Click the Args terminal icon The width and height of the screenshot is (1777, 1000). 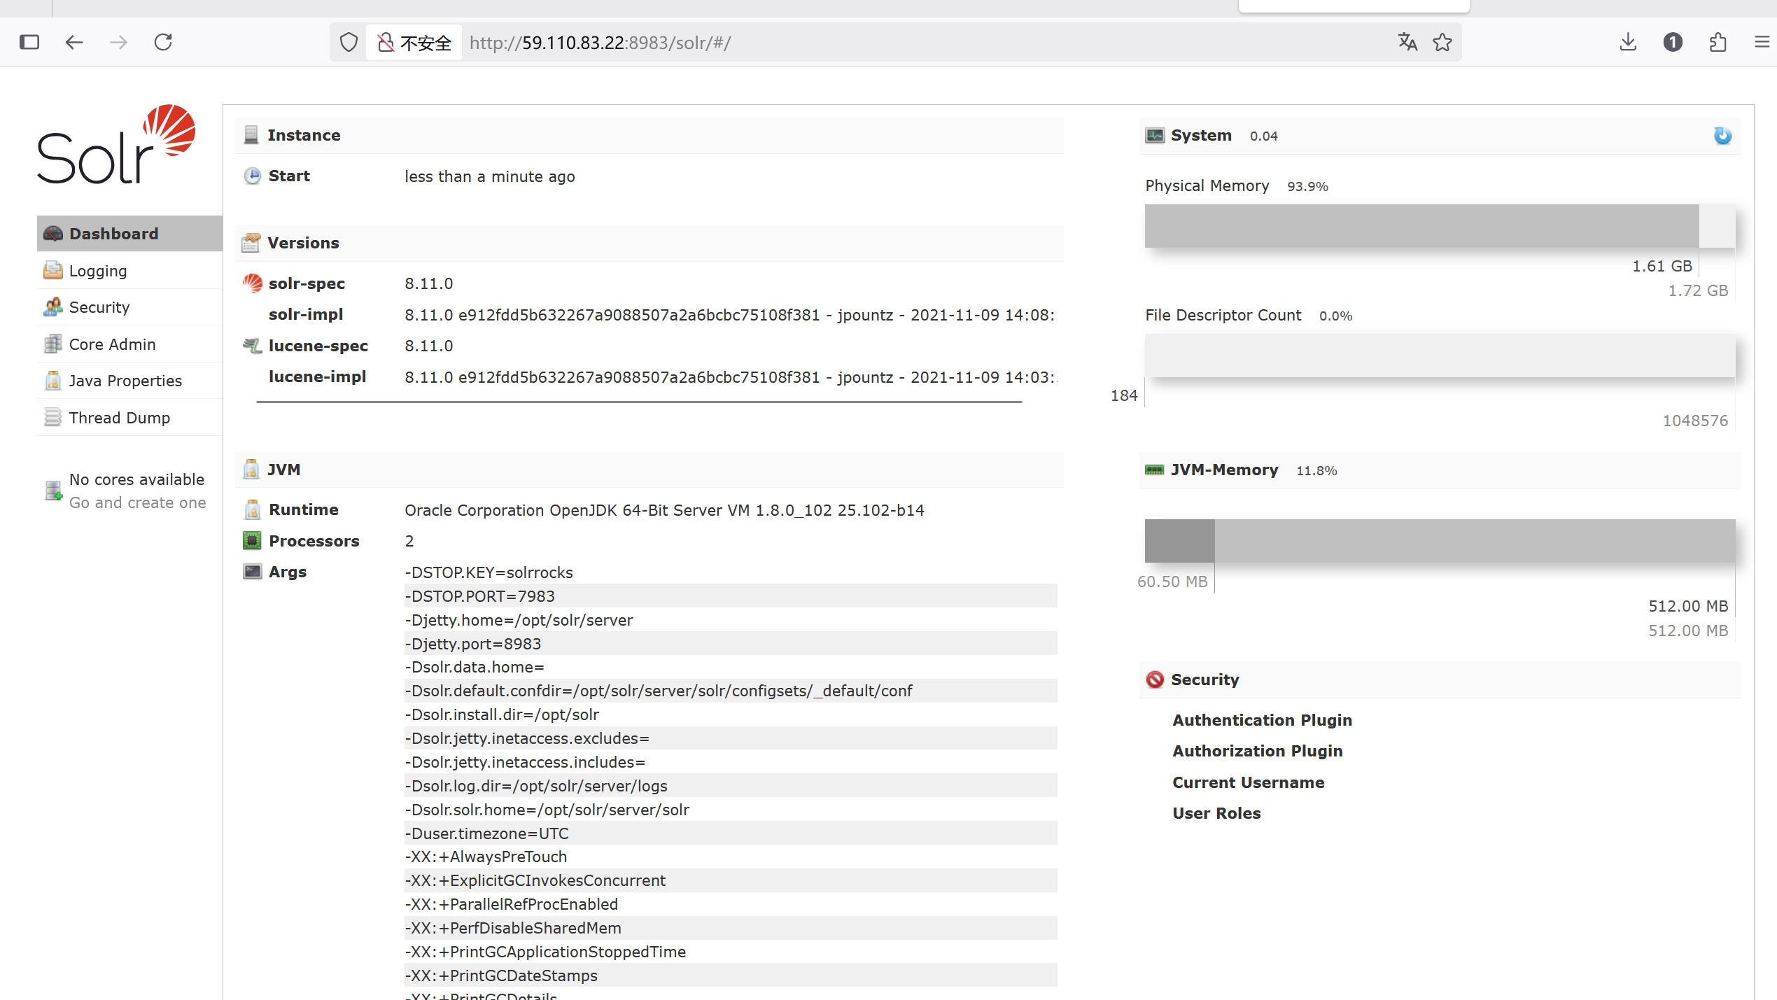pyautogui.click(x=252, y=571)
